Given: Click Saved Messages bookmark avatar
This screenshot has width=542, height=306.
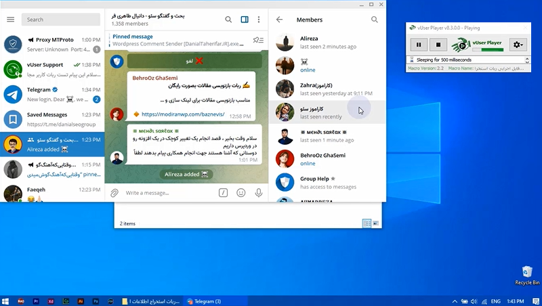Looking at the screenshot, I should click(13, 120).
